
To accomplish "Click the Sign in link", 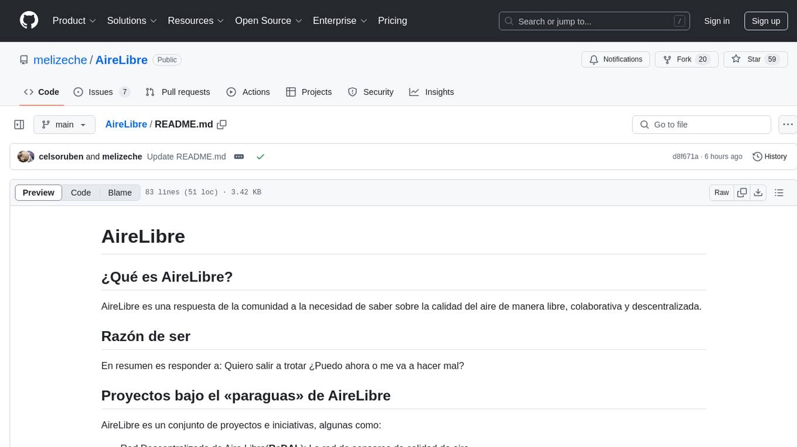I will pyautogui.click(x=717, y=21).
